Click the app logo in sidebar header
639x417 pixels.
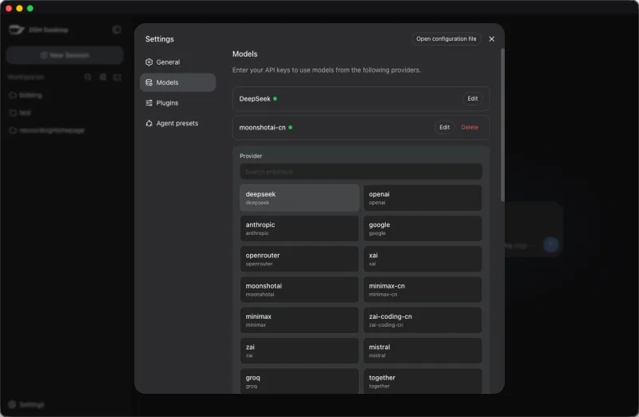(17, 30)
